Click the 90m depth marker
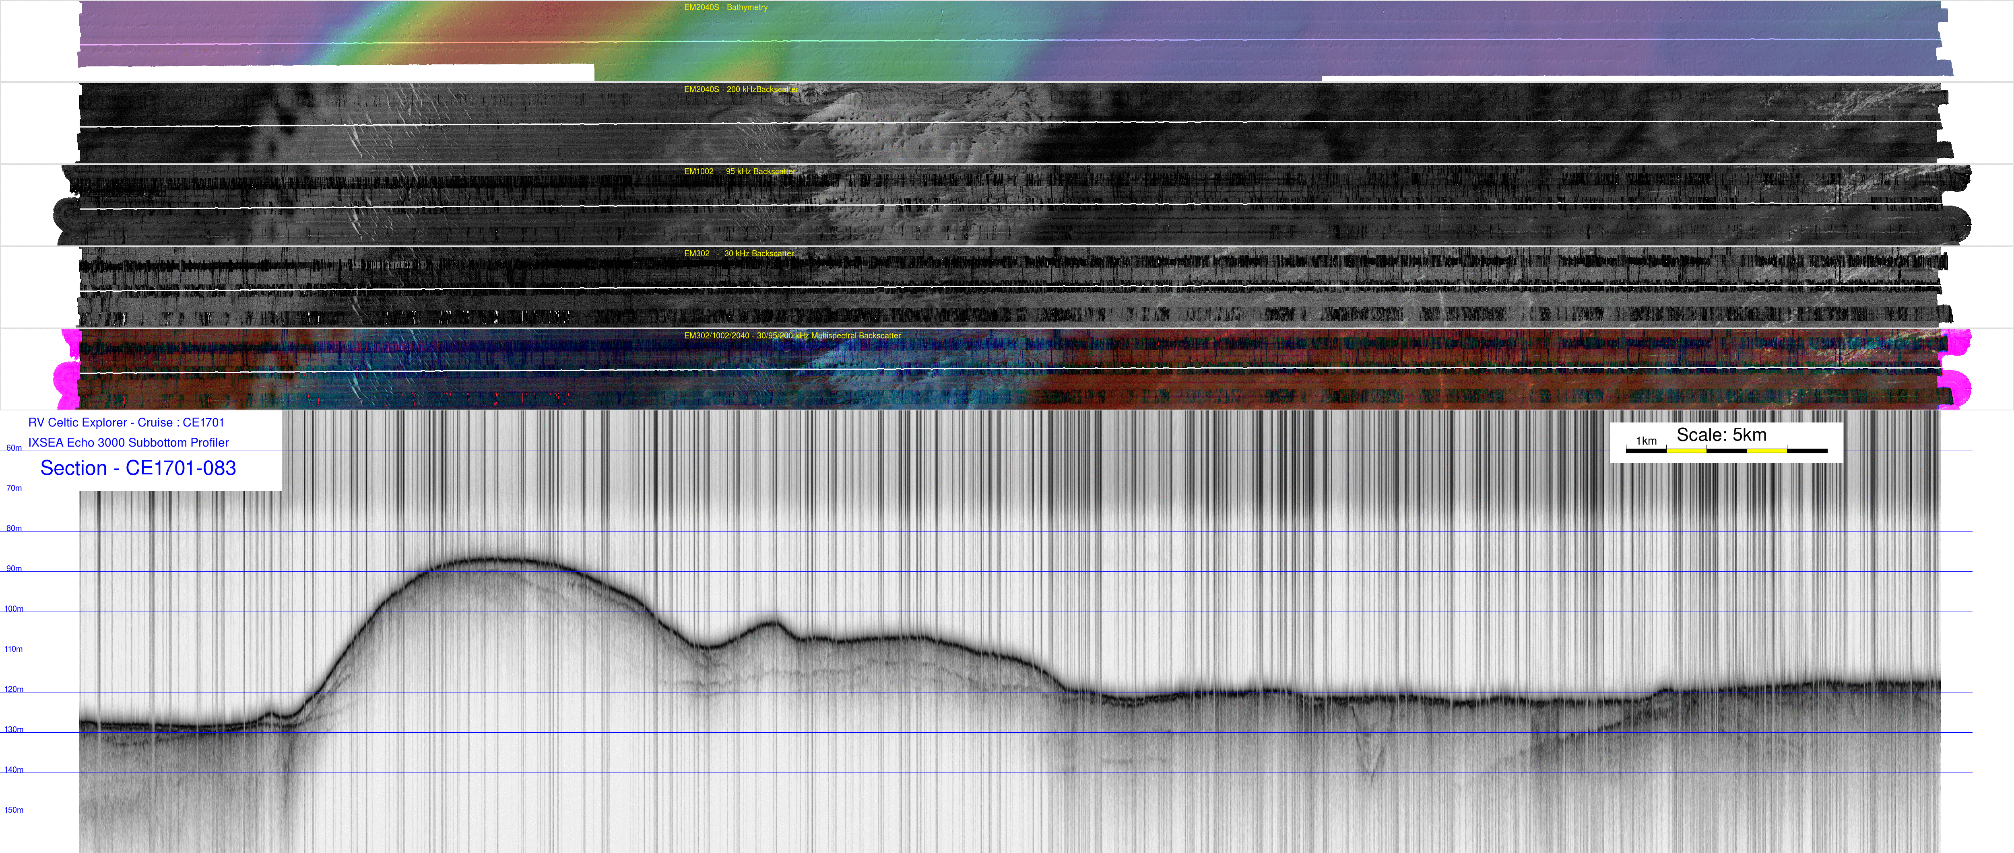Viewport: 2014px width, 853px height. point(14,569)
